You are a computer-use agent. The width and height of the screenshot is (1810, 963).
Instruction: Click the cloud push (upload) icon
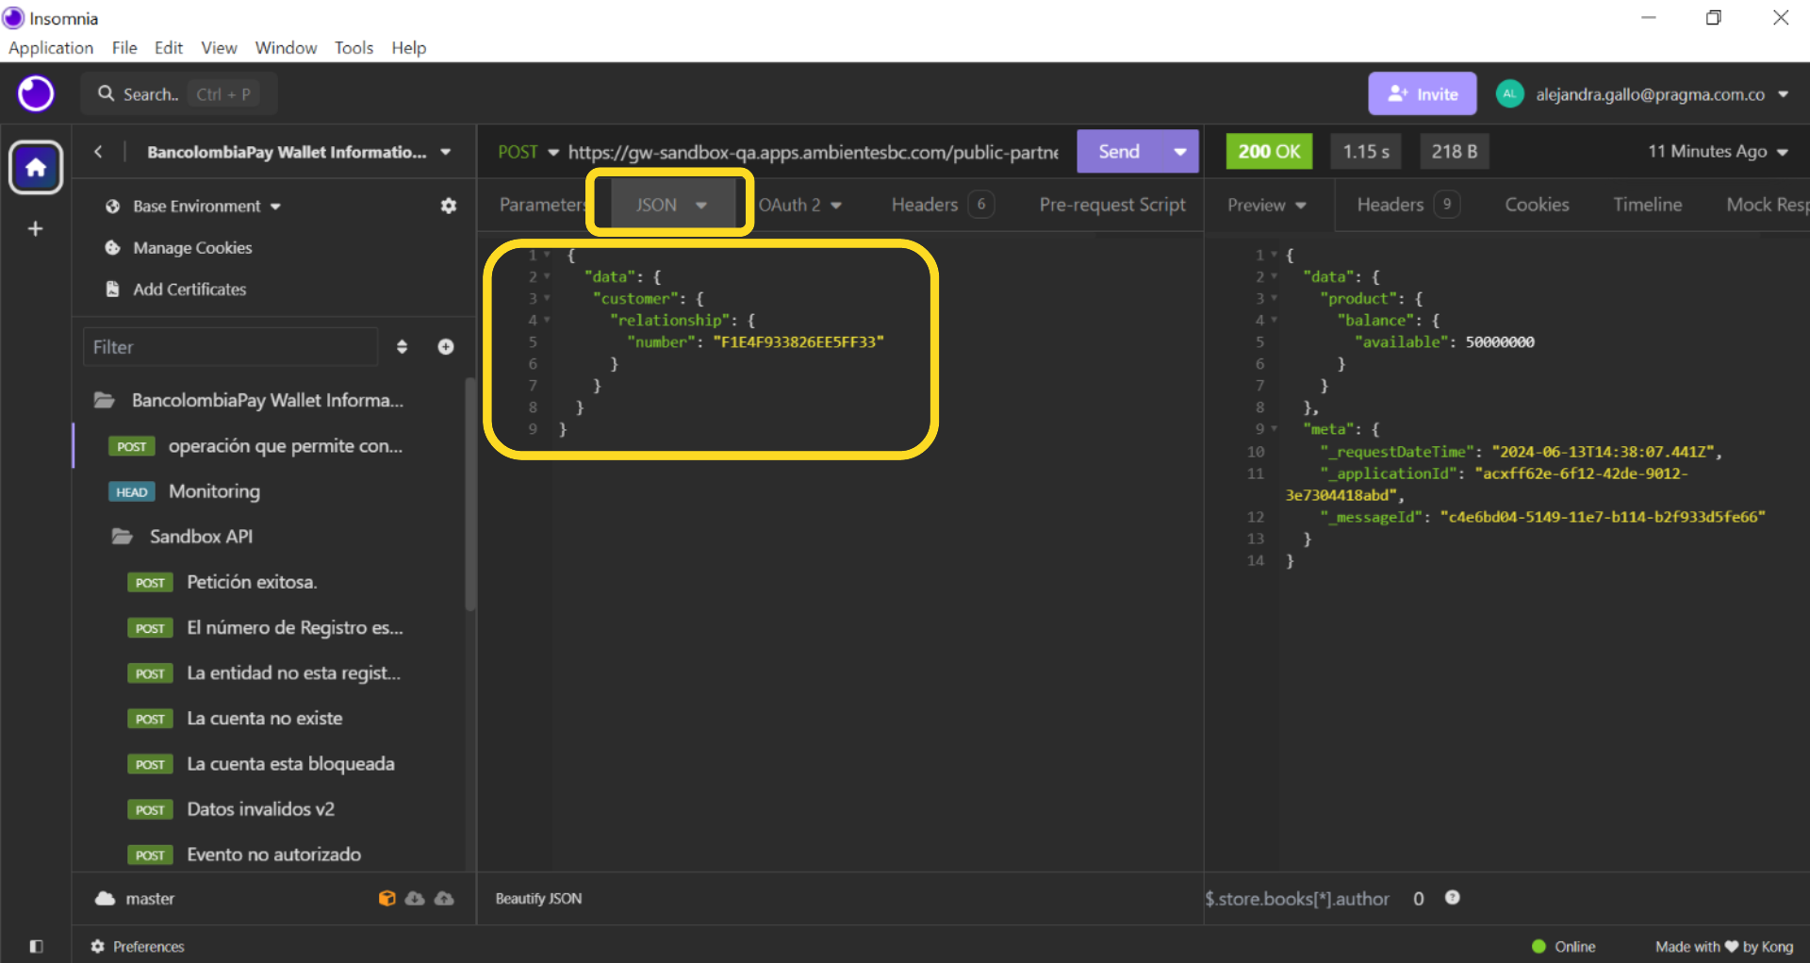(444, 899)
